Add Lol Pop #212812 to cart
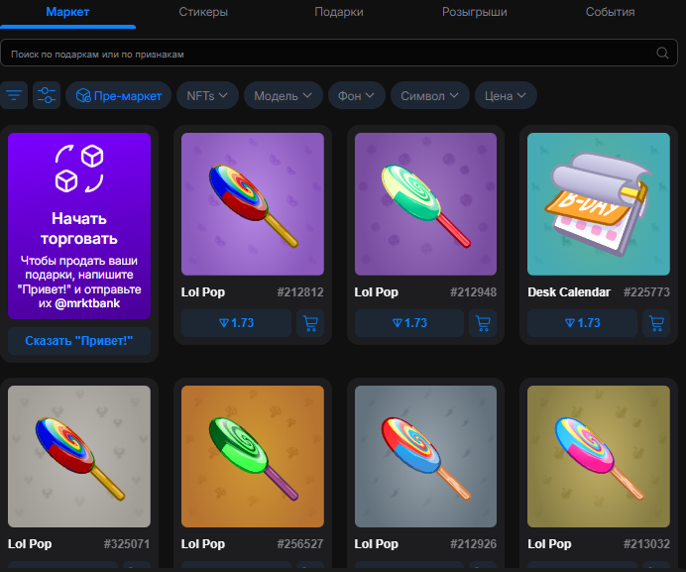686x572 pixels. (310, 323)
